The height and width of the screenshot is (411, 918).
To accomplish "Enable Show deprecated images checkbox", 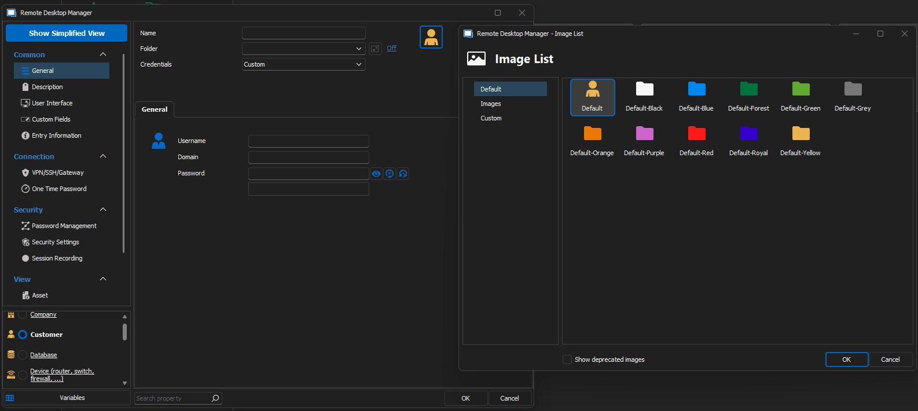I will [x=567, y=359].
